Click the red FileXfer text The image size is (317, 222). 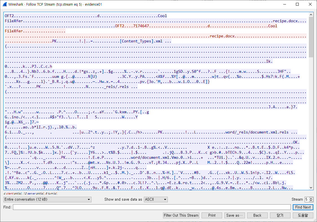click(14, 31)
